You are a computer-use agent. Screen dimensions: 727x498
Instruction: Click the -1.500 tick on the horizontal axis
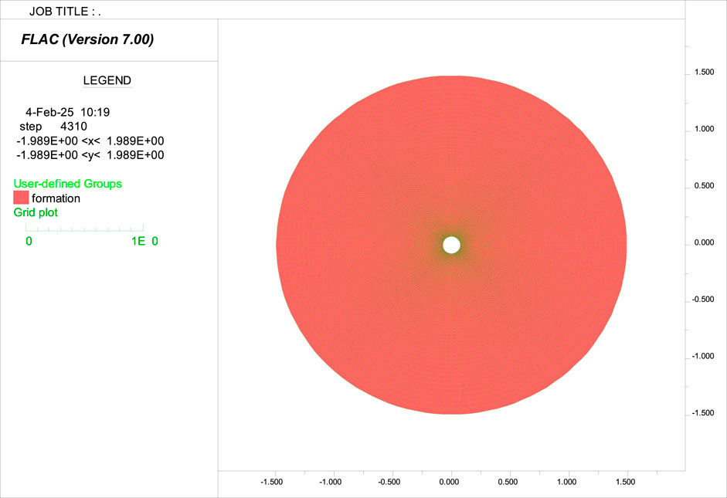(x=270, y=481)
